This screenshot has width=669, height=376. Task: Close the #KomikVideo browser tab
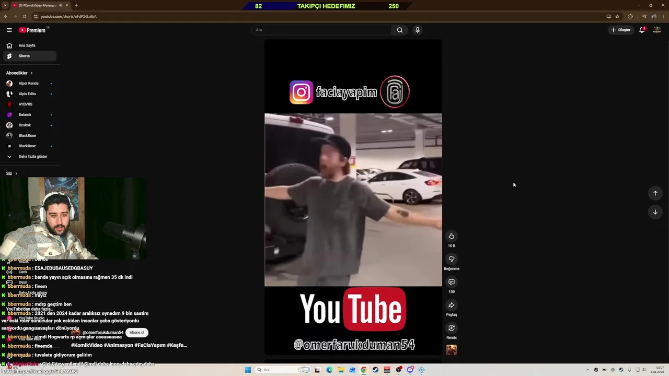[x=67, y=5]
